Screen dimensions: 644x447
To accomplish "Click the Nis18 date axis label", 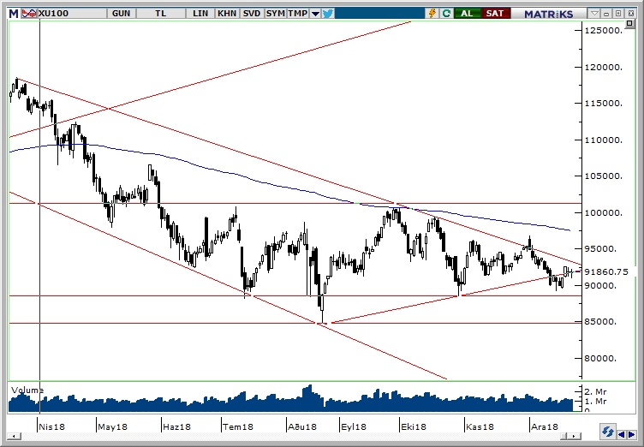I will (x=51, y=426).
